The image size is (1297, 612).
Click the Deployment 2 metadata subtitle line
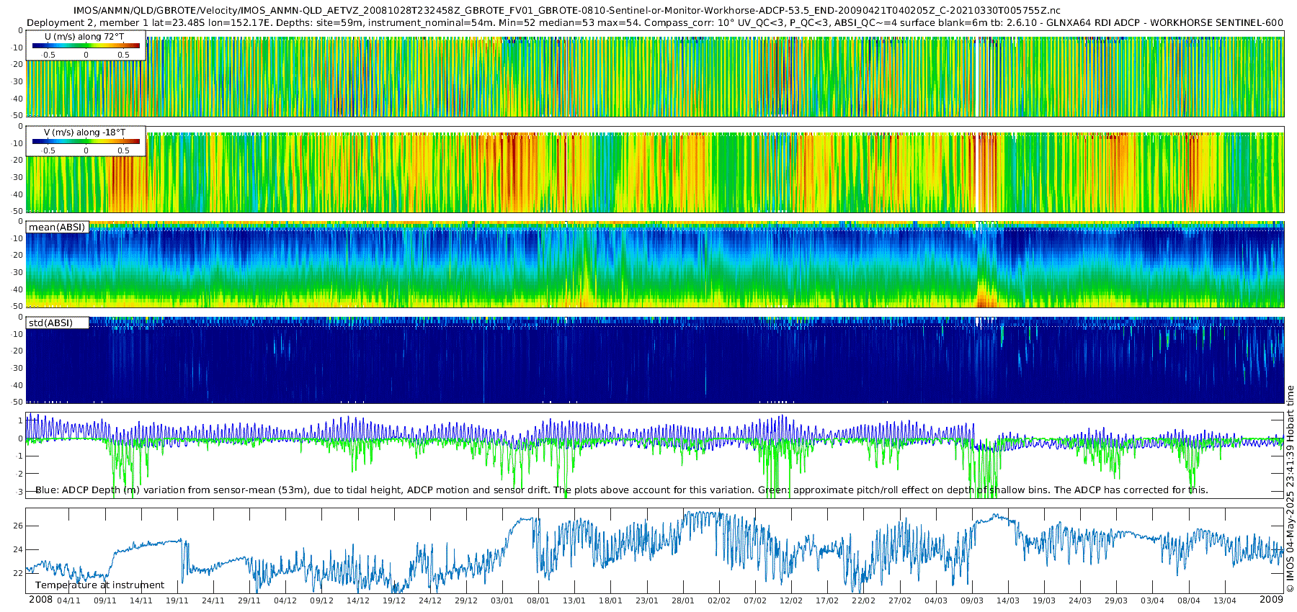point(655,22)
